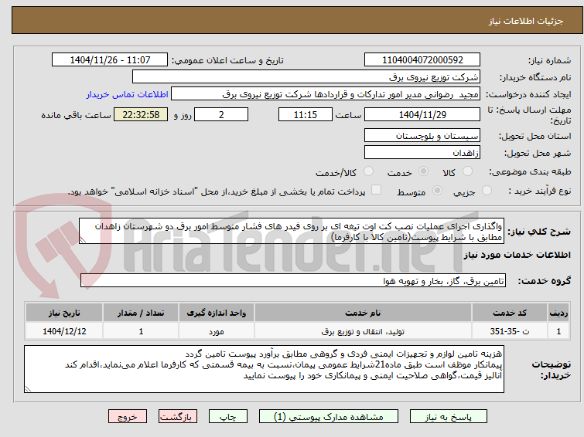Click the ایجاد کننده درخواست field
The height and width of the screenshot is (437, 584).
pos(326,94)
